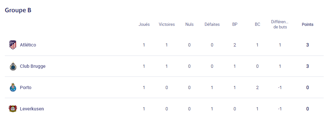
Task: Click the Club Brugge crest icon
Action: pyautogui.click(x=13, y=66)
